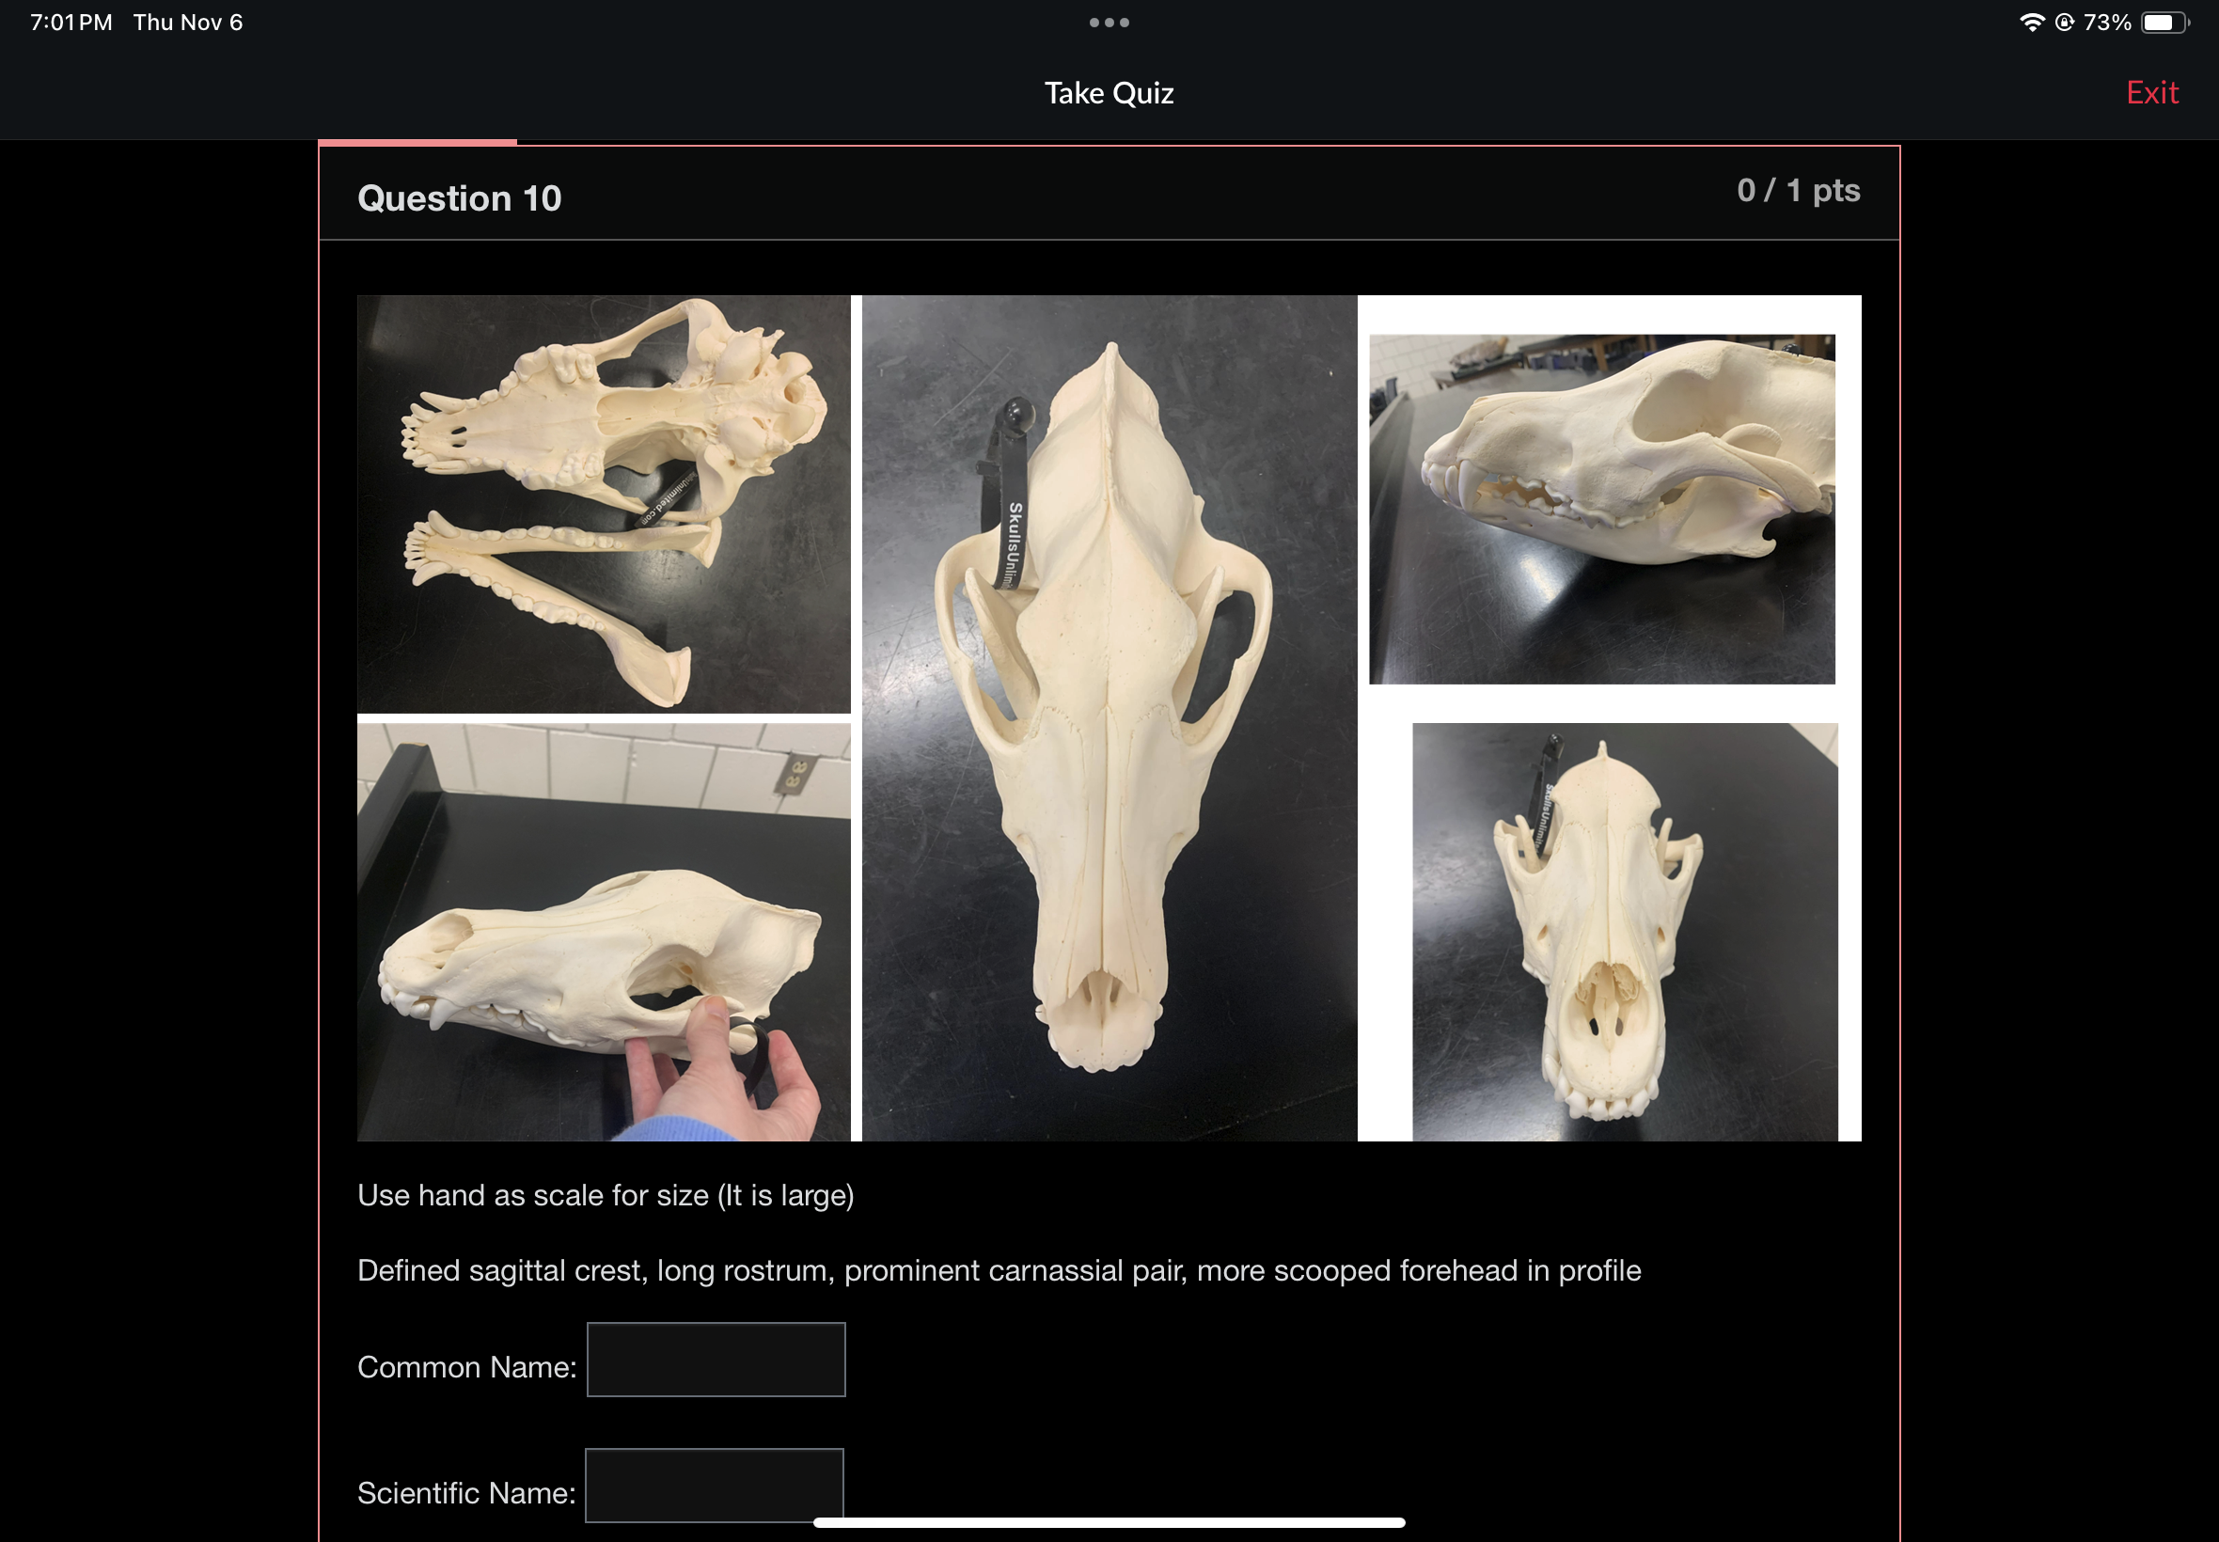Tap the Take Quiz title

1109,93
